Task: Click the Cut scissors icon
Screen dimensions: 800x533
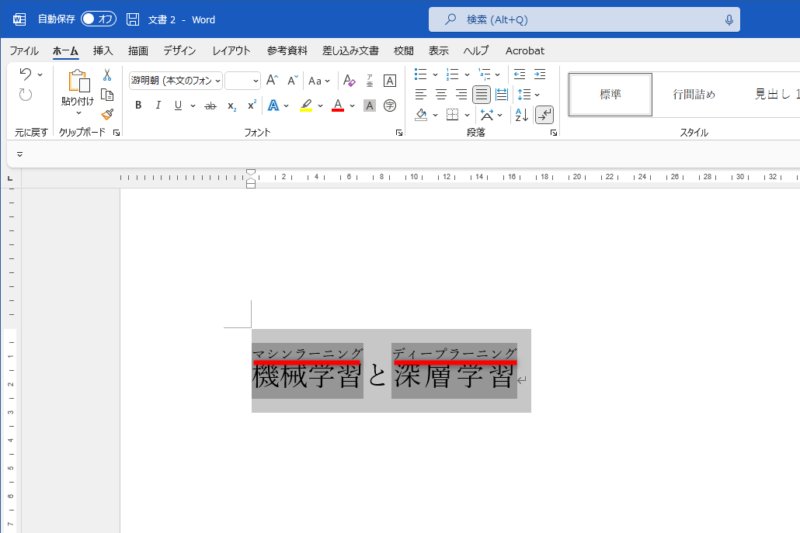Action: [107, 74]
